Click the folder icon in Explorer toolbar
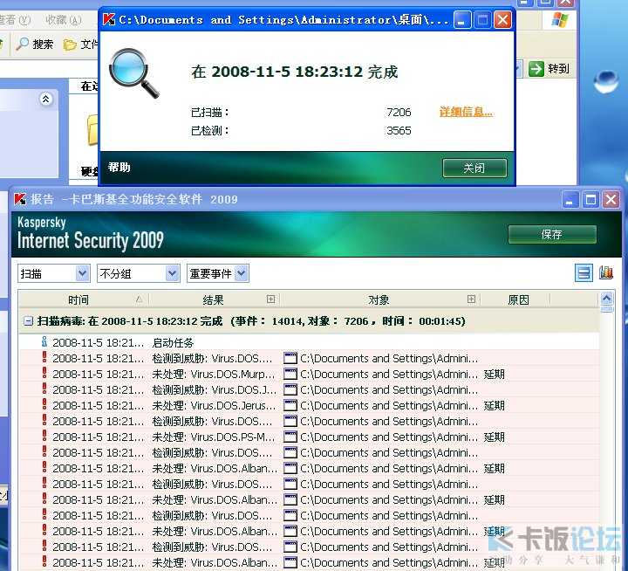The image size is (628, 571). click(70, 45)
